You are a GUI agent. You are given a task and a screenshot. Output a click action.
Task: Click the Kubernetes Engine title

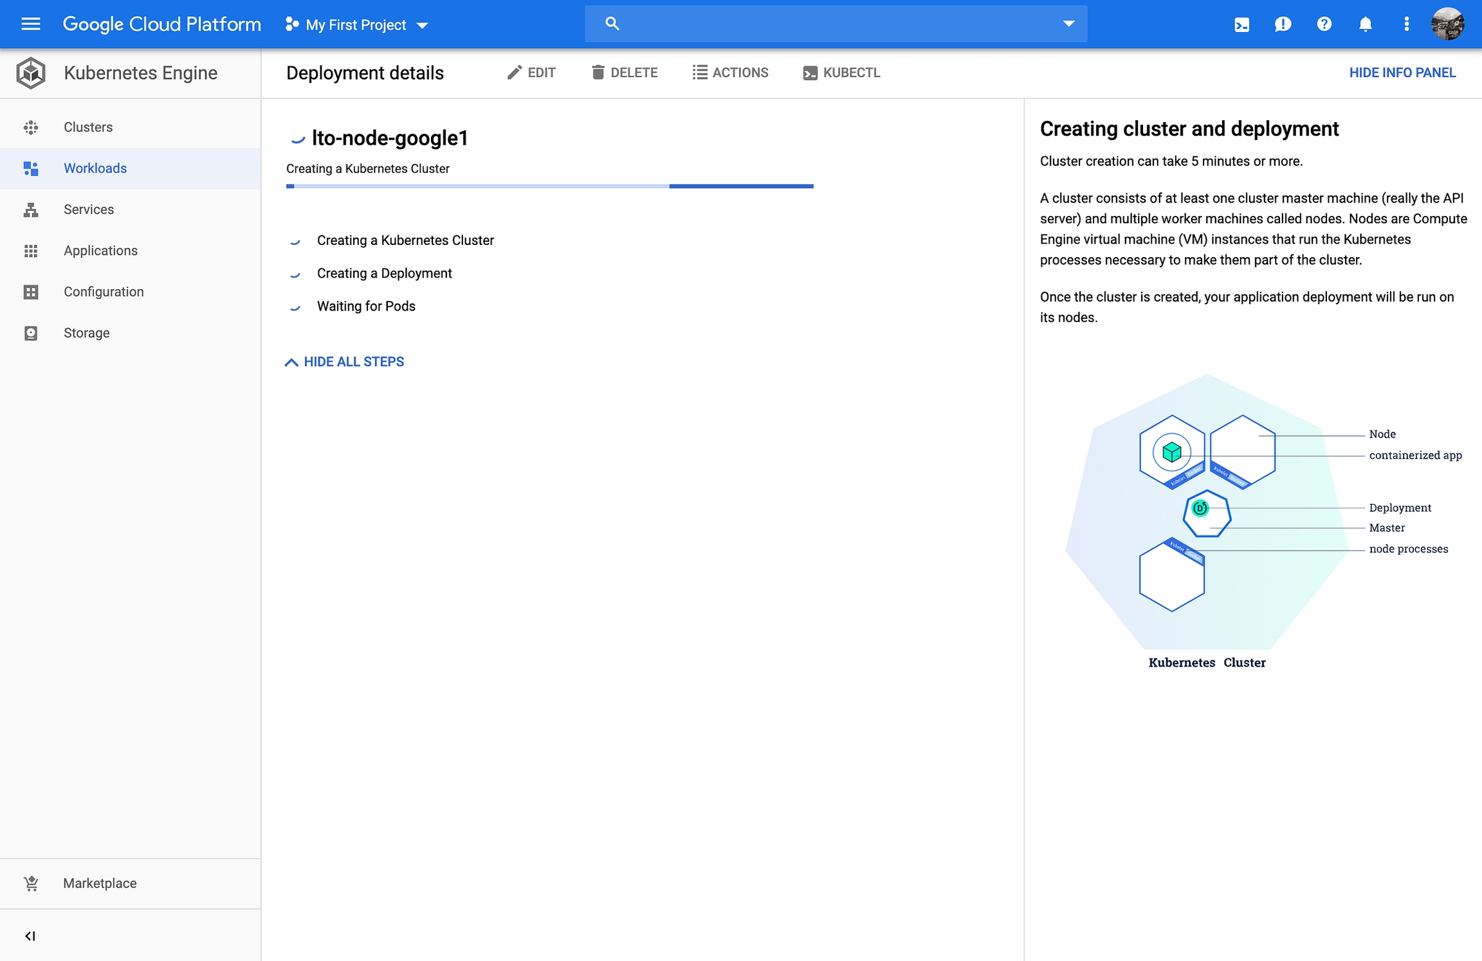pyautogui.click(x=141, y=73)
